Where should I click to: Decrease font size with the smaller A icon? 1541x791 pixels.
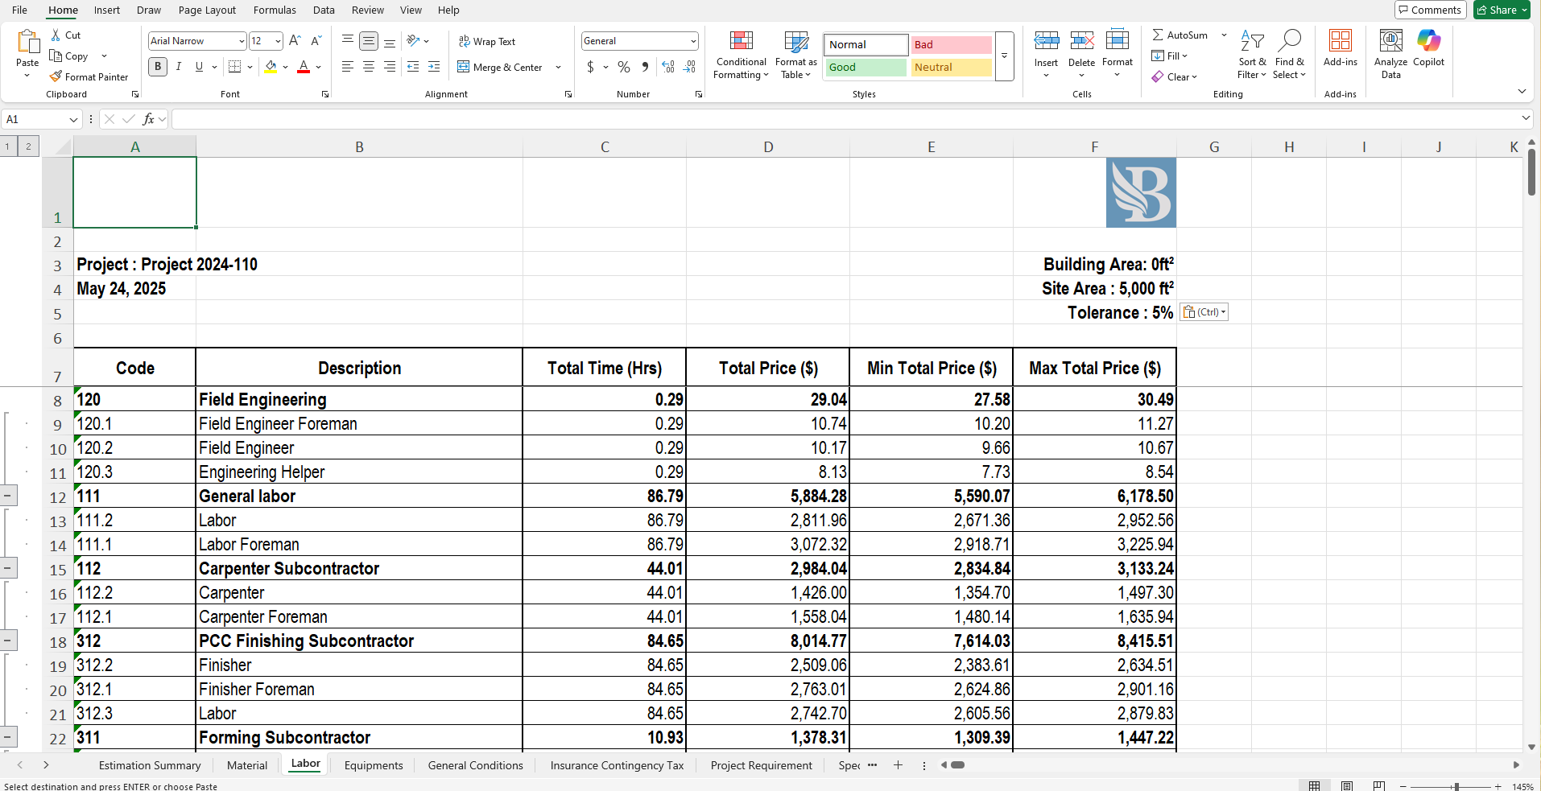(x=316, y=40)
